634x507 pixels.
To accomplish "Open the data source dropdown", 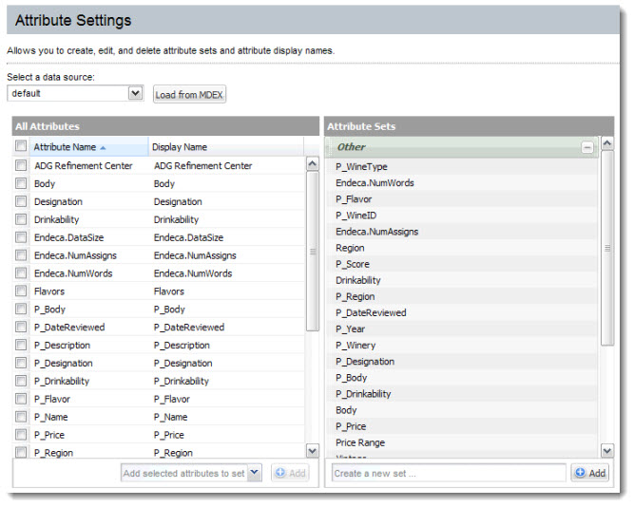I will click(135, 93).
